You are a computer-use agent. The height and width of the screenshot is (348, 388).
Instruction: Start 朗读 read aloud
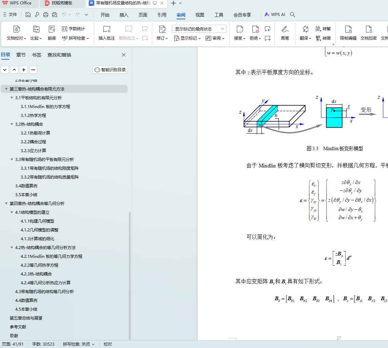coord(52,33)
